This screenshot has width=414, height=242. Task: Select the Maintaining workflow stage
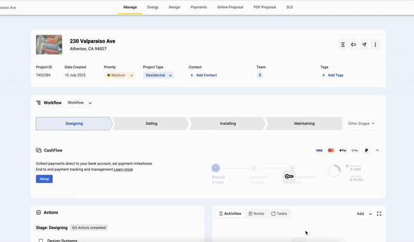(x=304, y=124)
